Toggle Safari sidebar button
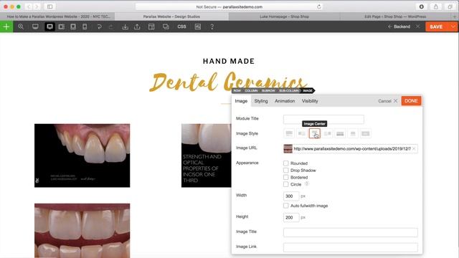 (49, 6)
